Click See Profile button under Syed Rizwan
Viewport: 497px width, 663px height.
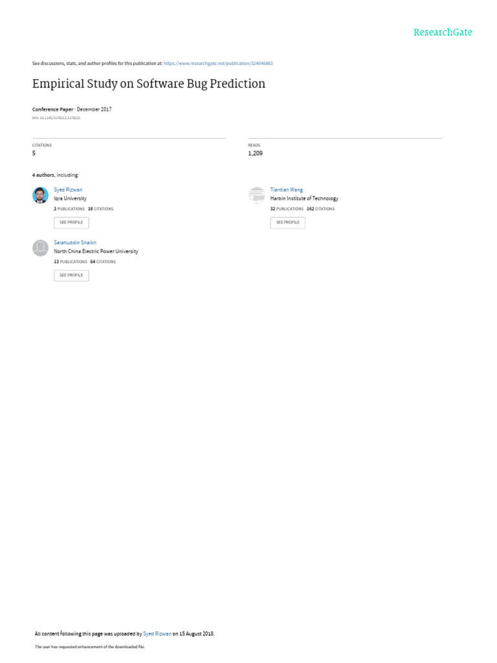pyautogui.click(x=71, y=223)
